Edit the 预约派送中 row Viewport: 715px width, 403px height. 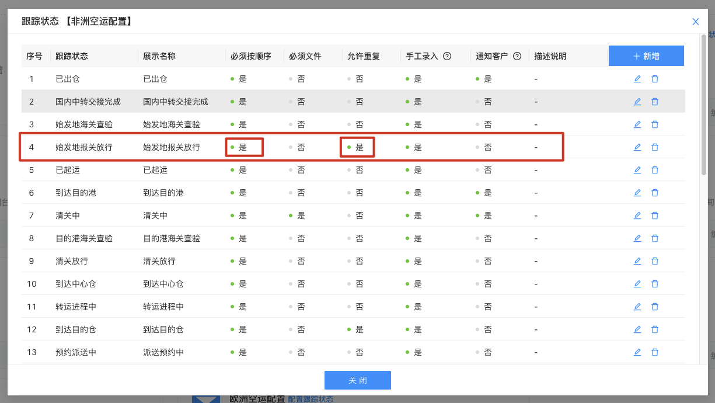(637, 352)
